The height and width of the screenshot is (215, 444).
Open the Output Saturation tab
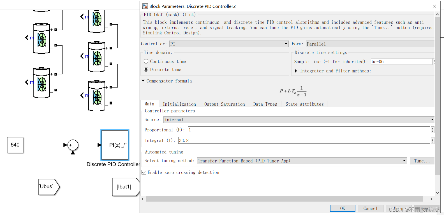(225, 104)
